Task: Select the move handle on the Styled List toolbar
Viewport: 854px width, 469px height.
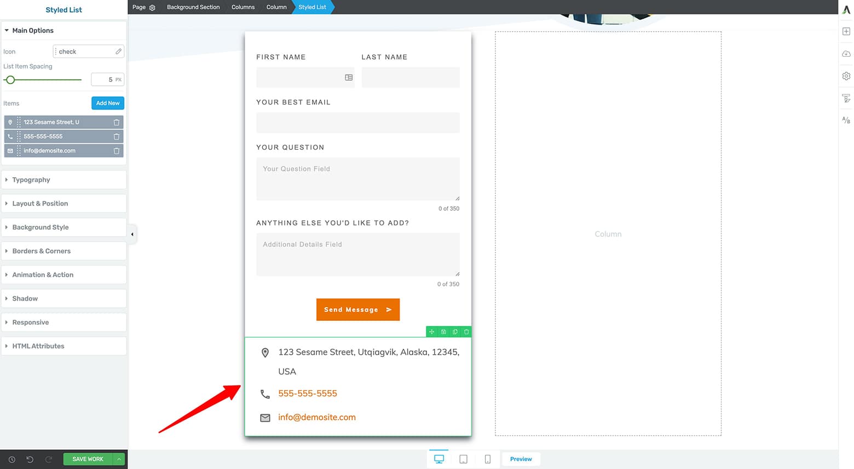Action: [x=431, y=332]
